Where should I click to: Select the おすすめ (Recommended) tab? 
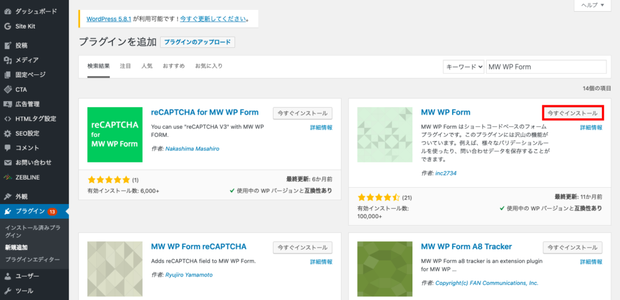pyautogui.click(x=174, y=66)
